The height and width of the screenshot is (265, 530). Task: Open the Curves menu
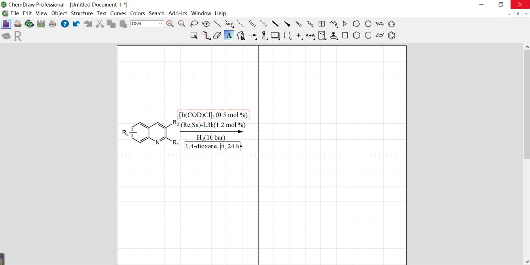click(x=118, y=13)
